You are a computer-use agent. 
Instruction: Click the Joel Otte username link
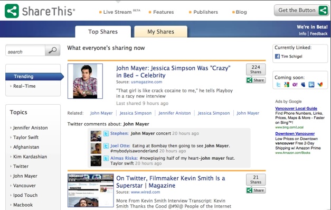click(120, 146)
